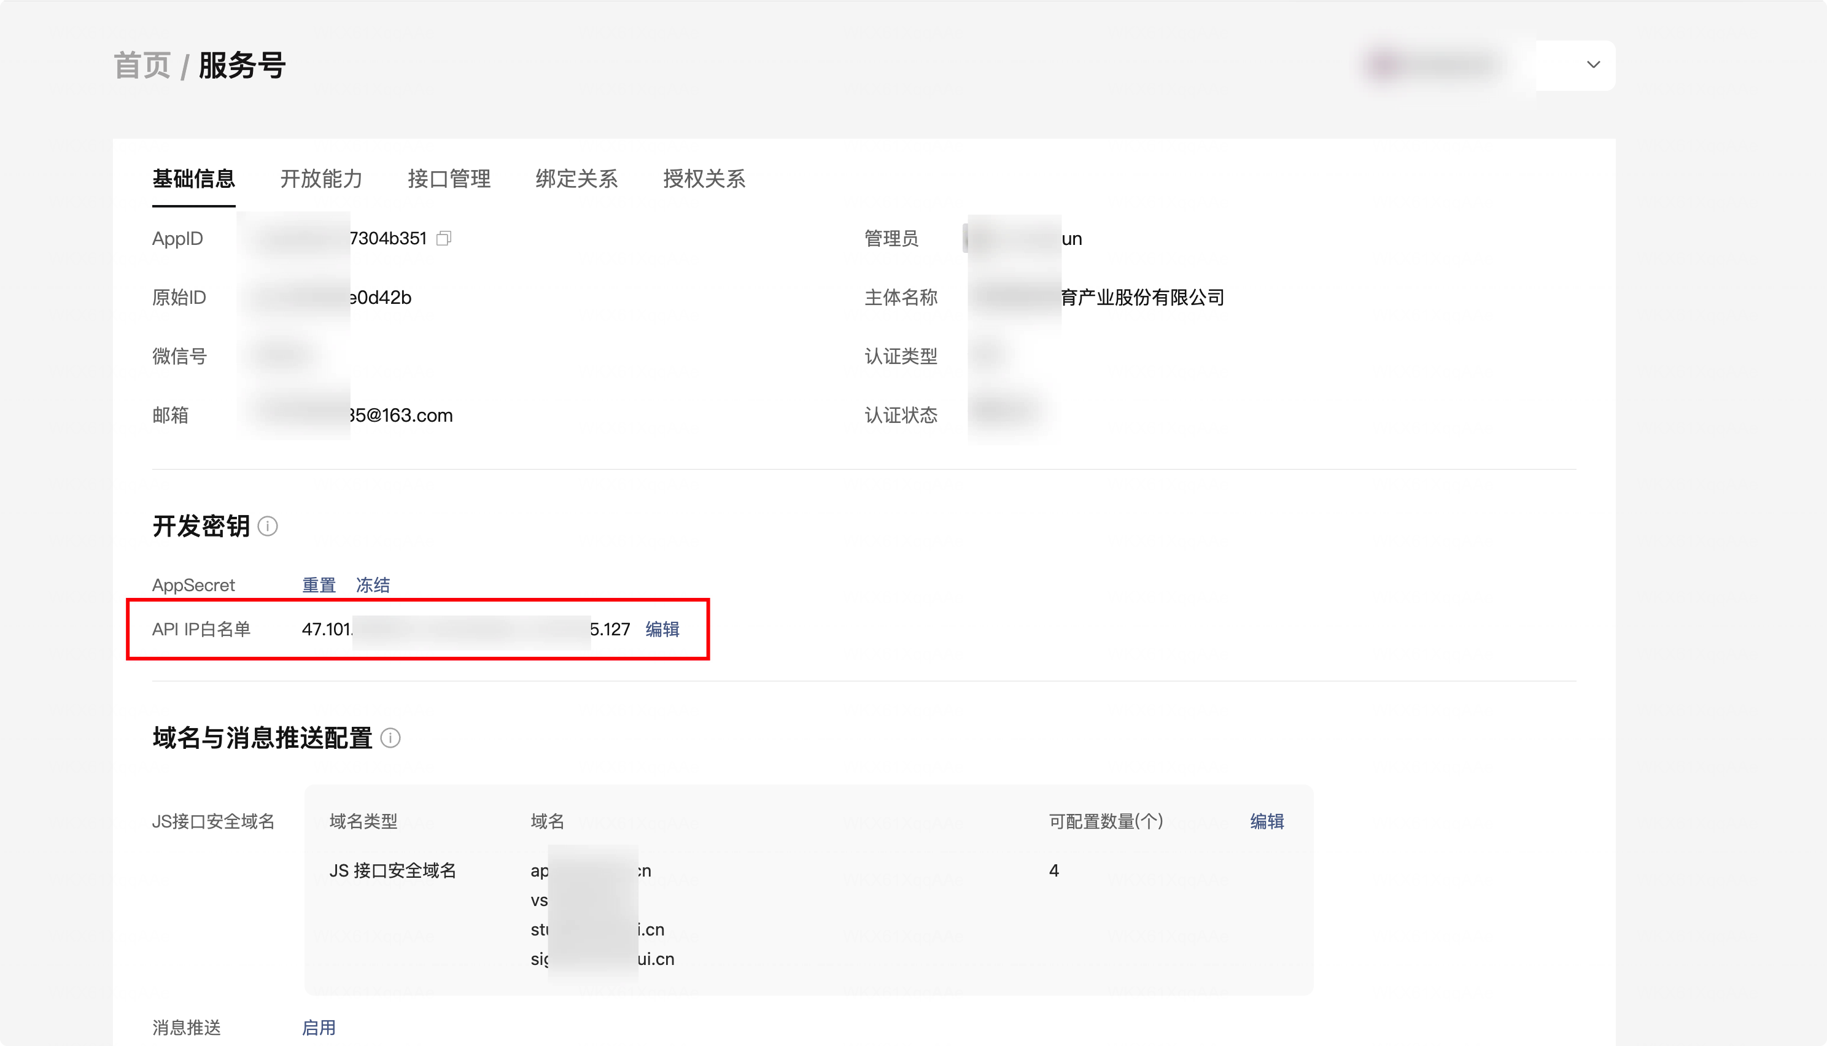1827x1046 pixels.
Task: Click the domain entry ending ui.cn
Action: (x=603, y=959)
